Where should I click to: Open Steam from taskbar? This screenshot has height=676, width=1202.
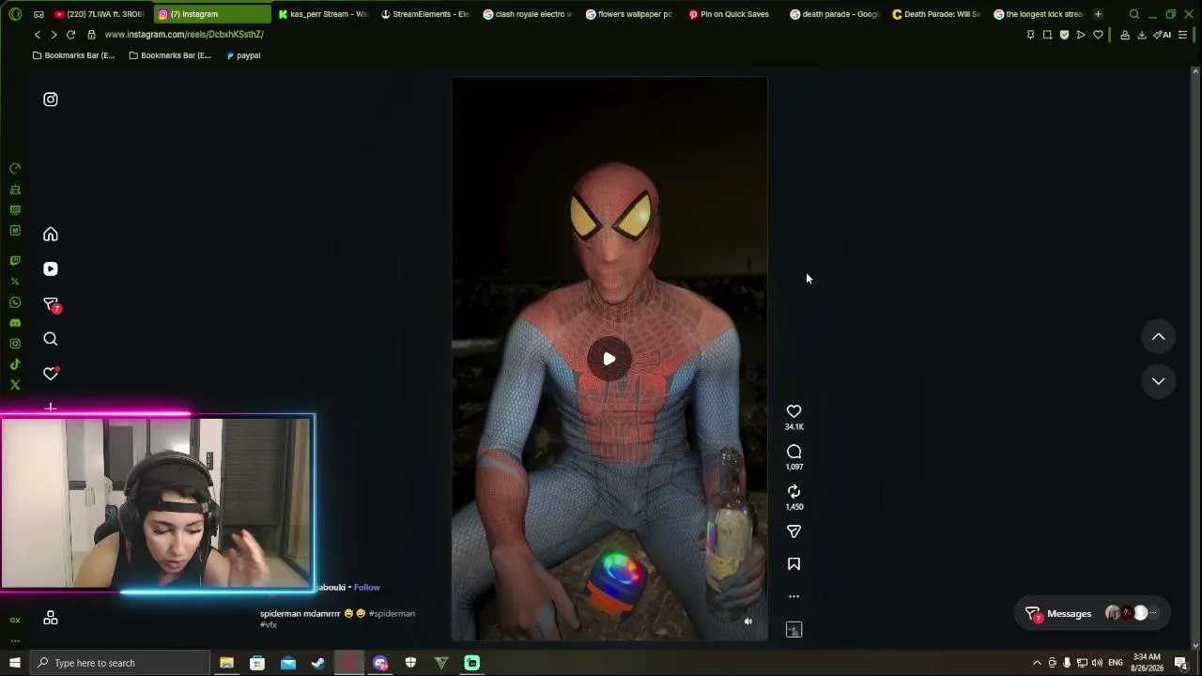(318, 663)
